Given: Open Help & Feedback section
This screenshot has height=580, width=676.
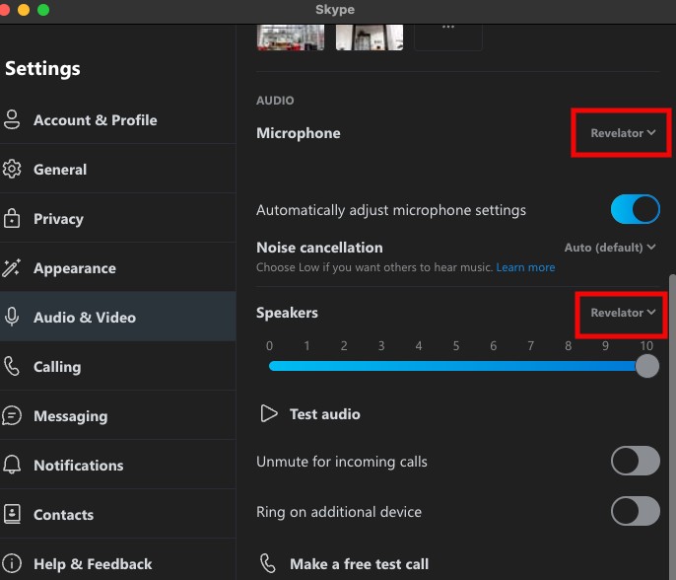Looking at the screenshot, I should click(117, 563).
